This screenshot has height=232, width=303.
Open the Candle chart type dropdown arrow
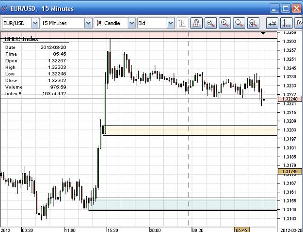click(132, 23)
